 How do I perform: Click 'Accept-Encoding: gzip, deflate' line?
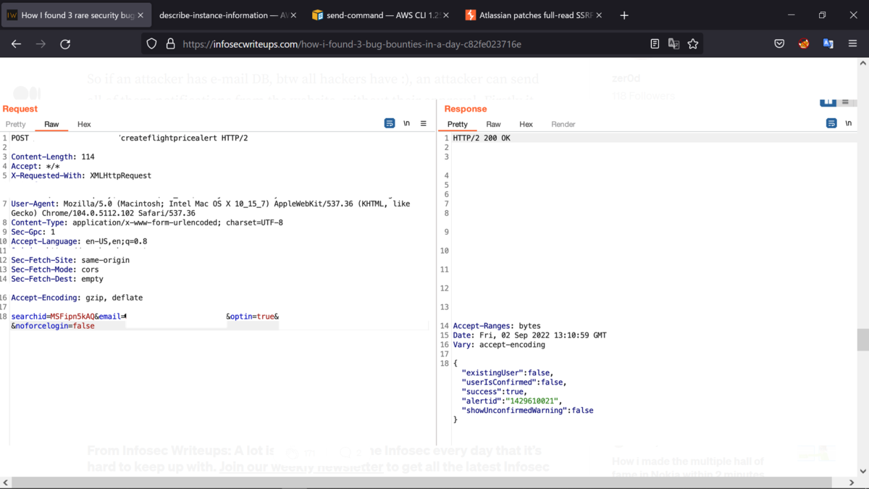pos(77,298)
